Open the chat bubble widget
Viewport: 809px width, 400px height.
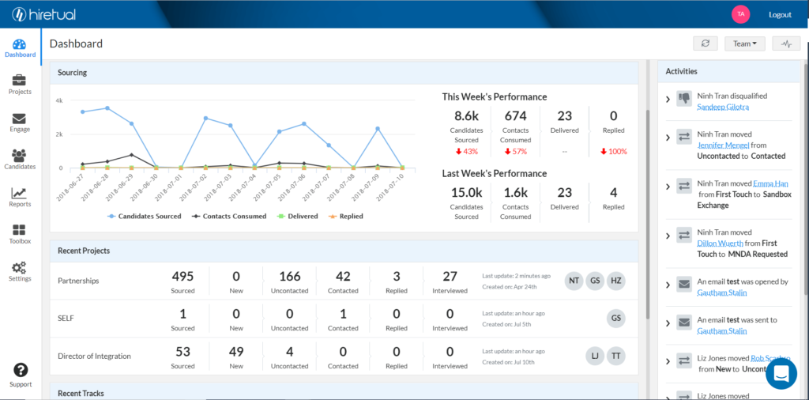pyautogui.click(x=781, y=374)
